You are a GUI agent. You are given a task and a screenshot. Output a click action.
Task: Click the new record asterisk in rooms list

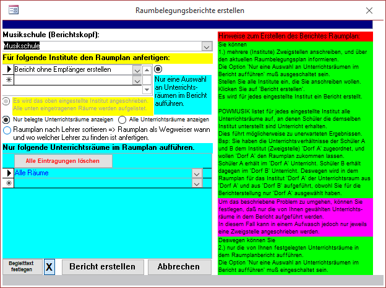point(8,183)
